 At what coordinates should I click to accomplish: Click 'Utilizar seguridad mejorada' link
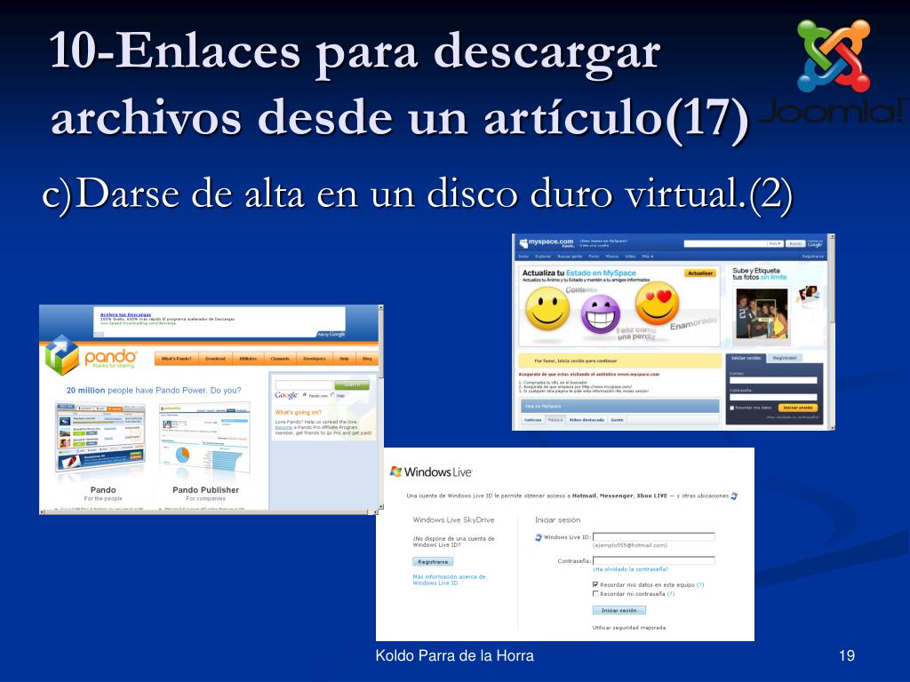(629, 628)
